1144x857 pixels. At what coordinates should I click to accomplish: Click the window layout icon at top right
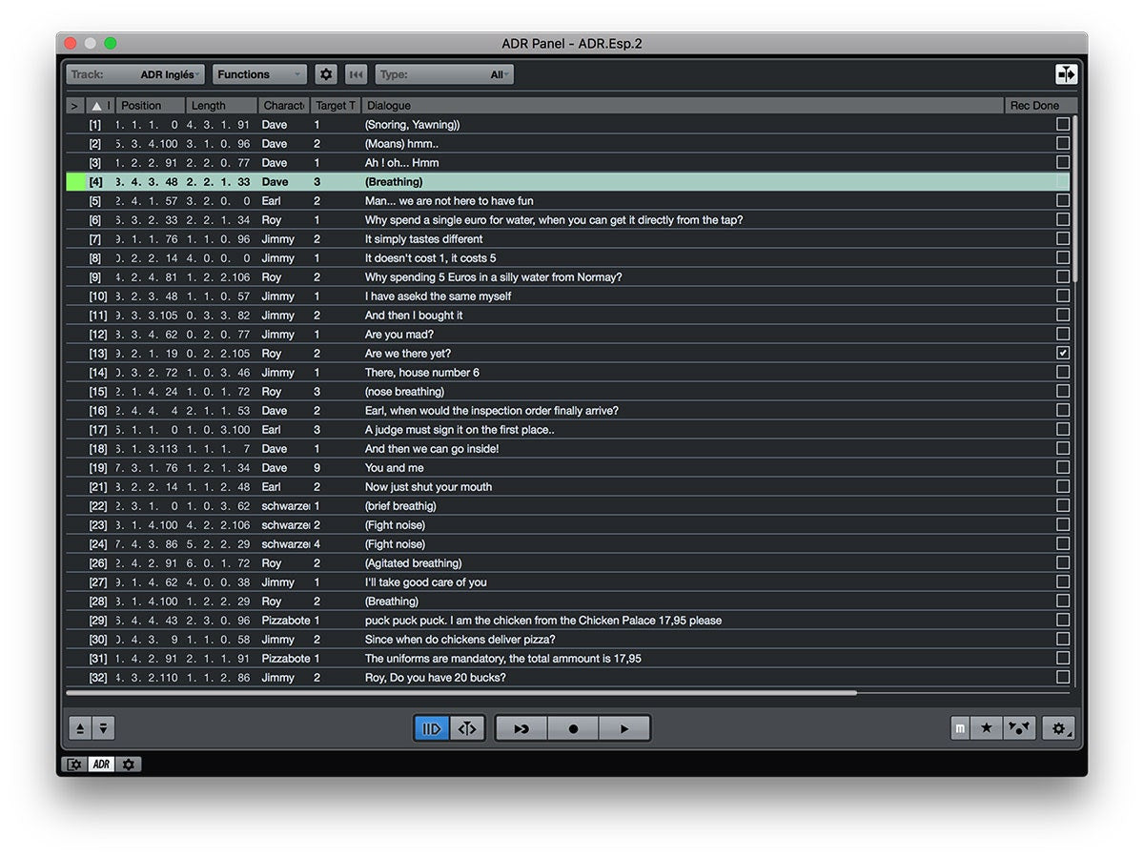[x=1066, y=74]
